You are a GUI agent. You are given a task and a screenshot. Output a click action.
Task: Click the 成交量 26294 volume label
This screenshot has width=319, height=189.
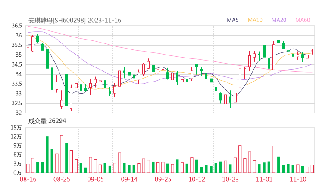47,121
